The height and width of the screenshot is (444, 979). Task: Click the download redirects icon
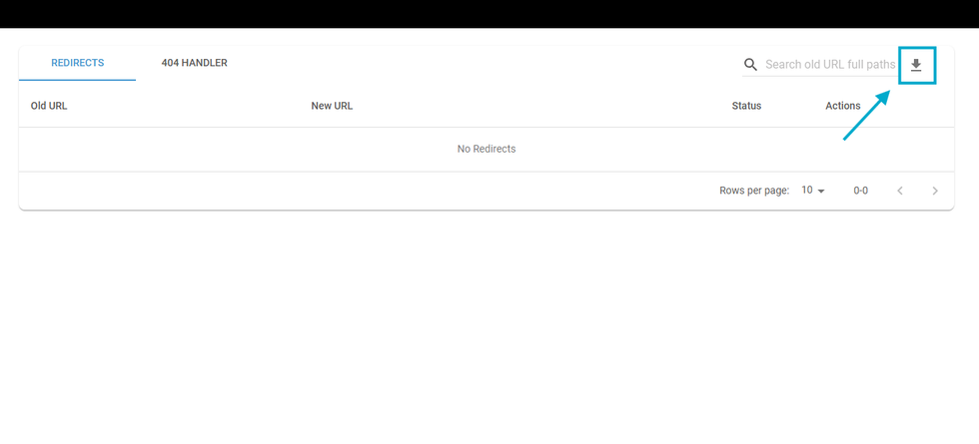coord(916,65)
